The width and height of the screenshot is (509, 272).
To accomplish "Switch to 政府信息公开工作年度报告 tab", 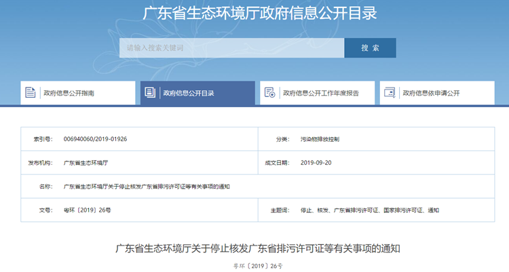I will 320,93.
